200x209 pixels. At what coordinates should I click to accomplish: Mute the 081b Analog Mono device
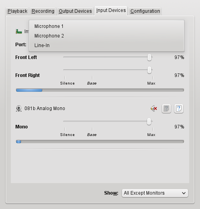(x=154, y=108)
